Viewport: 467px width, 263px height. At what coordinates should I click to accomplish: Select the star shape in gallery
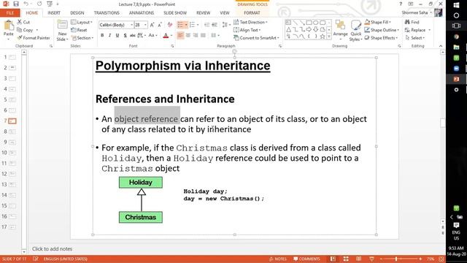(323, 37)
